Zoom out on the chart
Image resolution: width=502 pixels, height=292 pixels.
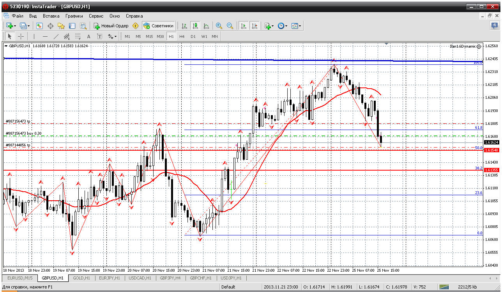[230, 26]
